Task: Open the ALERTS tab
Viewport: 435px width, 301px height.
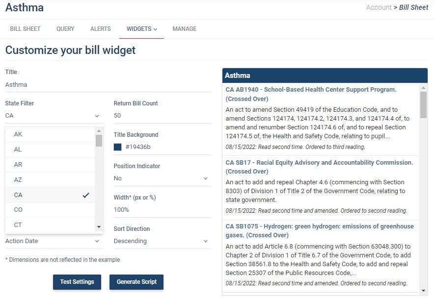Action: tap(100, 29)
